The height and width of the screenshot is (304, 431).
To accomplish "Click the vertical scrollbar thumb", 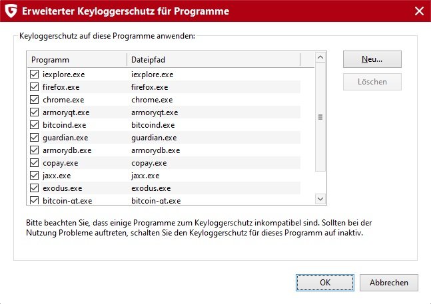I will 320,117.
